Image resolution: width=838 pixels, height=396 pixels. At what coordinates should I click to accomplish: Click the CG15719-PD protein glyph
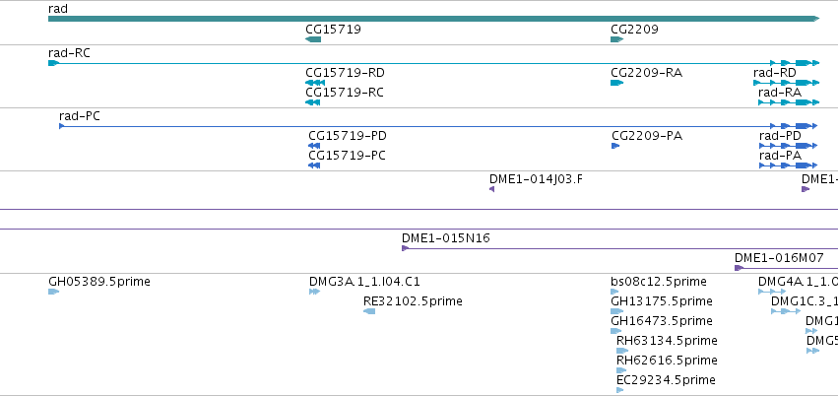point(314,146)
